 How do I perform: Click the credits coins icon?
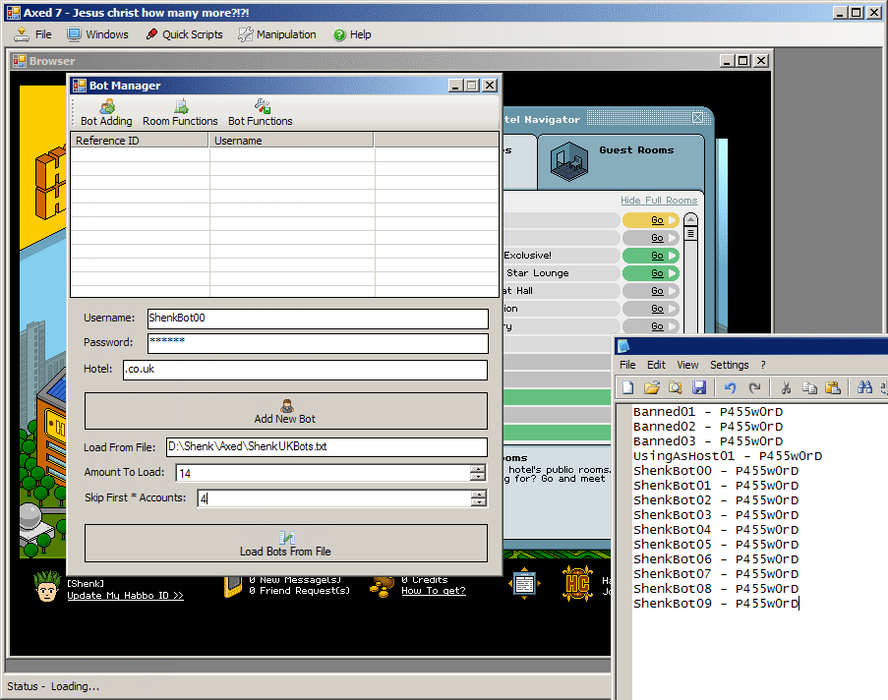pos(382,587)
